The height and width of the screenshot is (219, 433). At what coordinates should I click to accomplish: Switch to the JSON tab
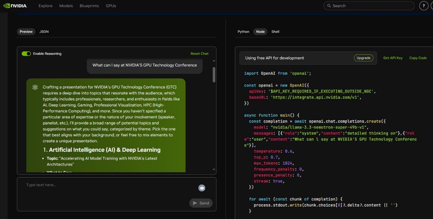44,31
